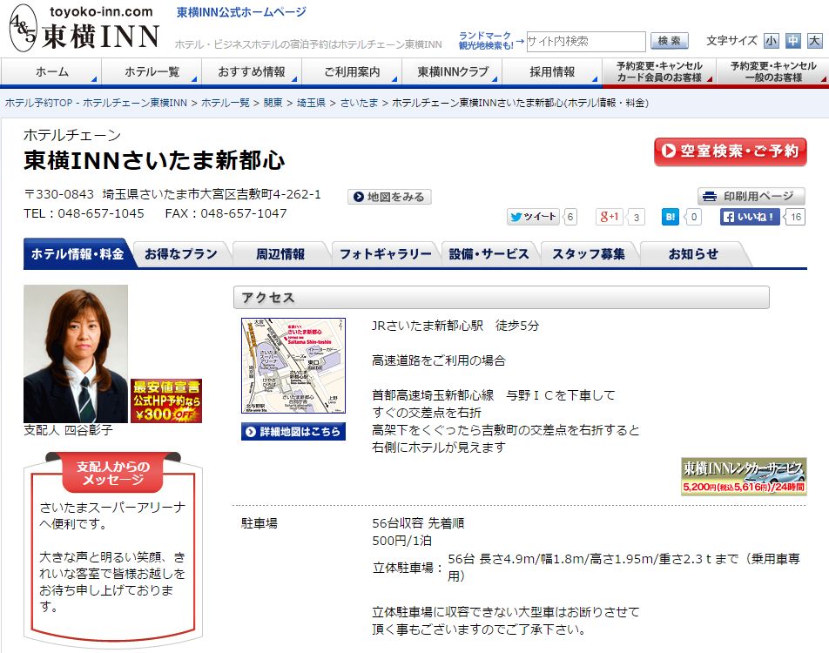Click the サイト内検索 search input field

coord(585,41)
